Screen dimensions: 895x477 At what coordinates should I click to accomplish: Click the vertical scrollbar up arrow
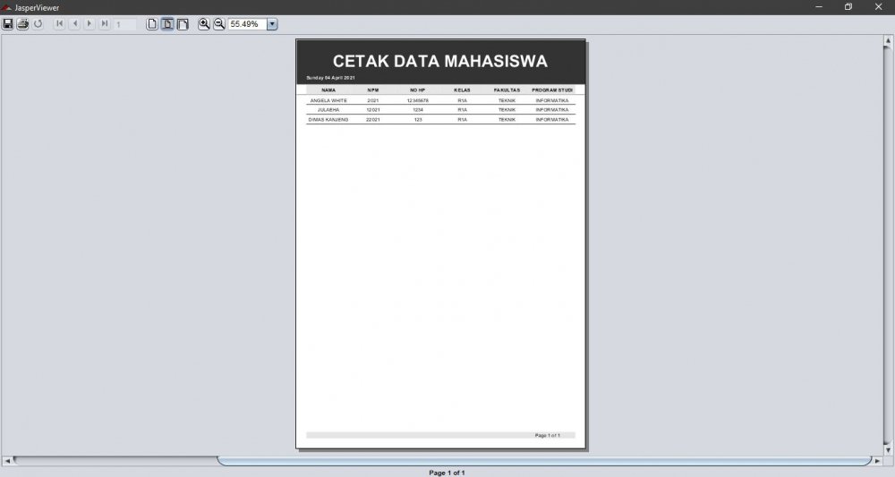coord(888,39)
